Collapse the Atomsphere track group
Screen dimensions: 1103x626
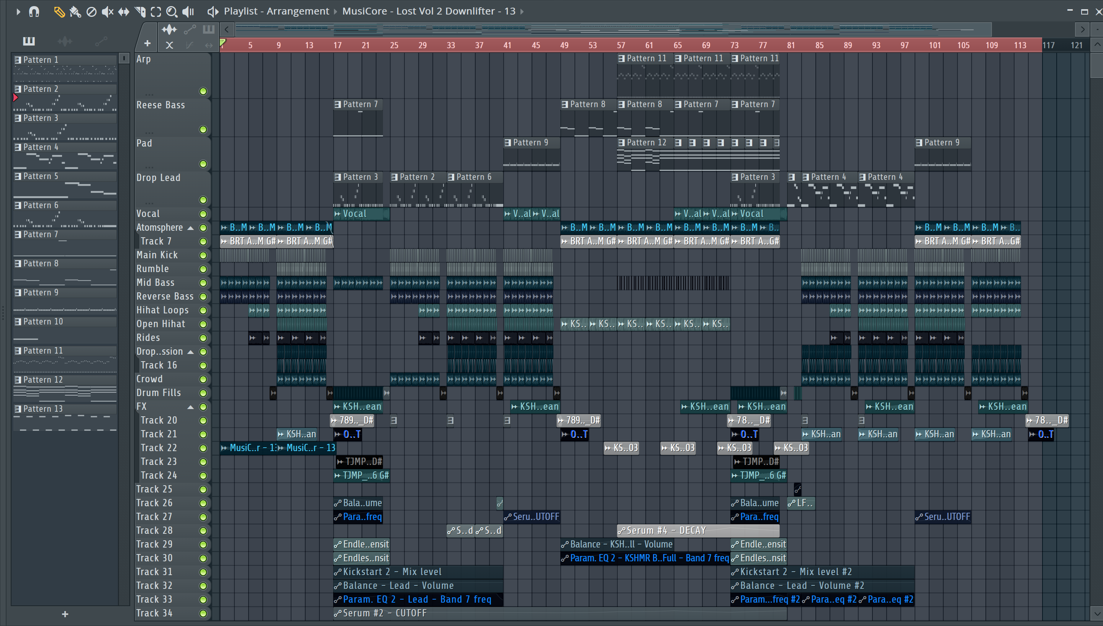click(190, 228)
